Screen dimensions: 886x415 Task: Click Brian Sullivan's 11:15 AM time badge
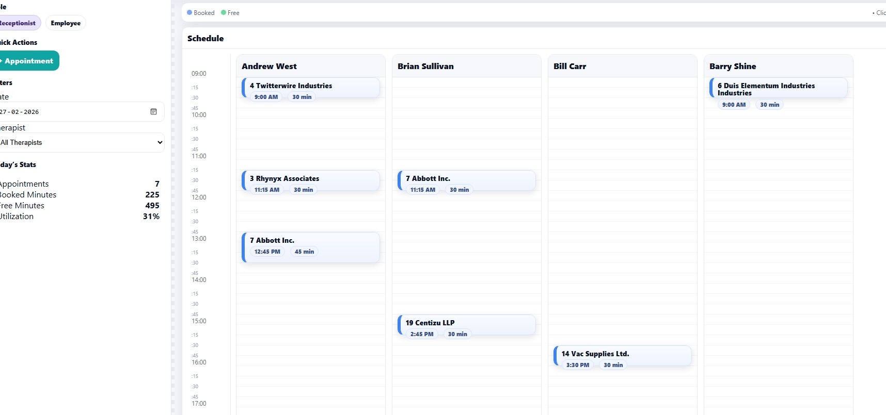423,190
